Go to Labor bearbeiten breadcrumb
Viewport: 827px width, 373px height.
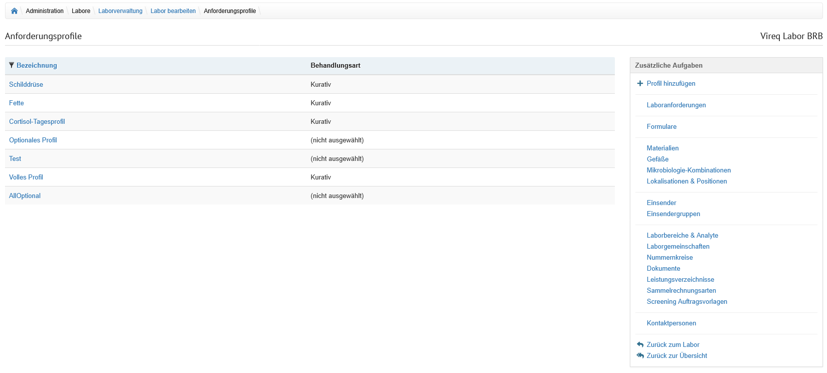click(173, 11)
